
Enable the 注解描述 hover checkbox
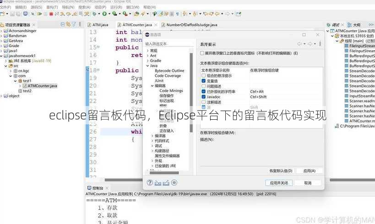point(203,102)
